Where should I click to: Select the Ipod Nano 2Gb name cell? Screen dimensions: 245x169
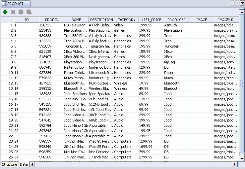[x=76, y=131]
